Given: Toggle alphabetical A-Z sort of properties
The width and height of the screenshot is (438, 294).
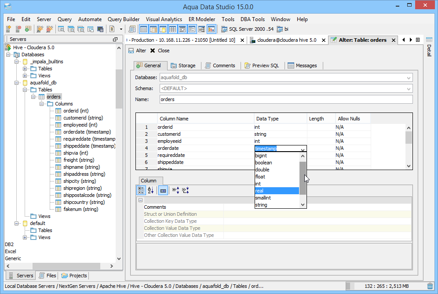Looking at the screenshot, I should [150, 190].
